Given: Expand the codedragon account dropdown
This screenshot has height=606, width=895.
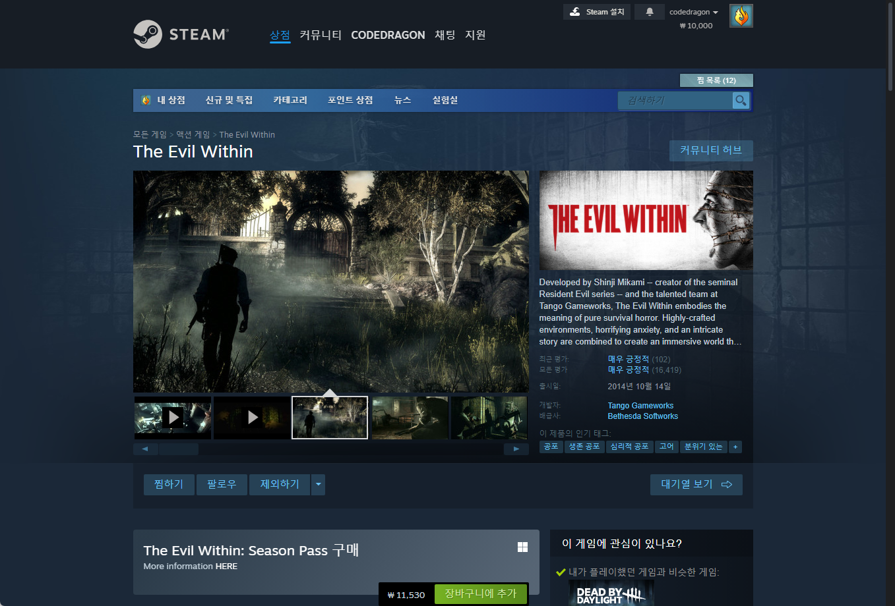Looking at the screenshot, I should (x=693, y=12).
